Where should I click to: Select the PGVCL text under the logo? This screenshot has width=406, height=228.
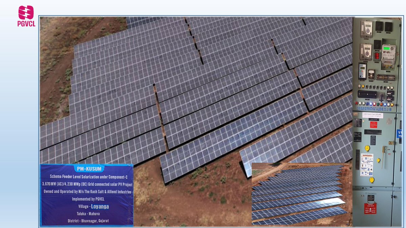[x=26, y=24]
